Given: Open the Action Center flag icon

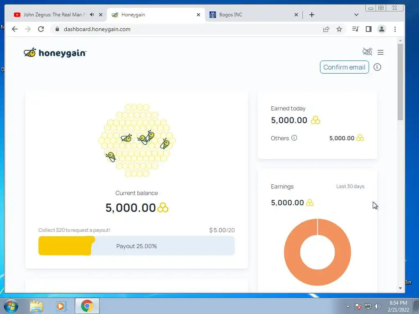Looking at the screenshot, I should tap(358, 306).
